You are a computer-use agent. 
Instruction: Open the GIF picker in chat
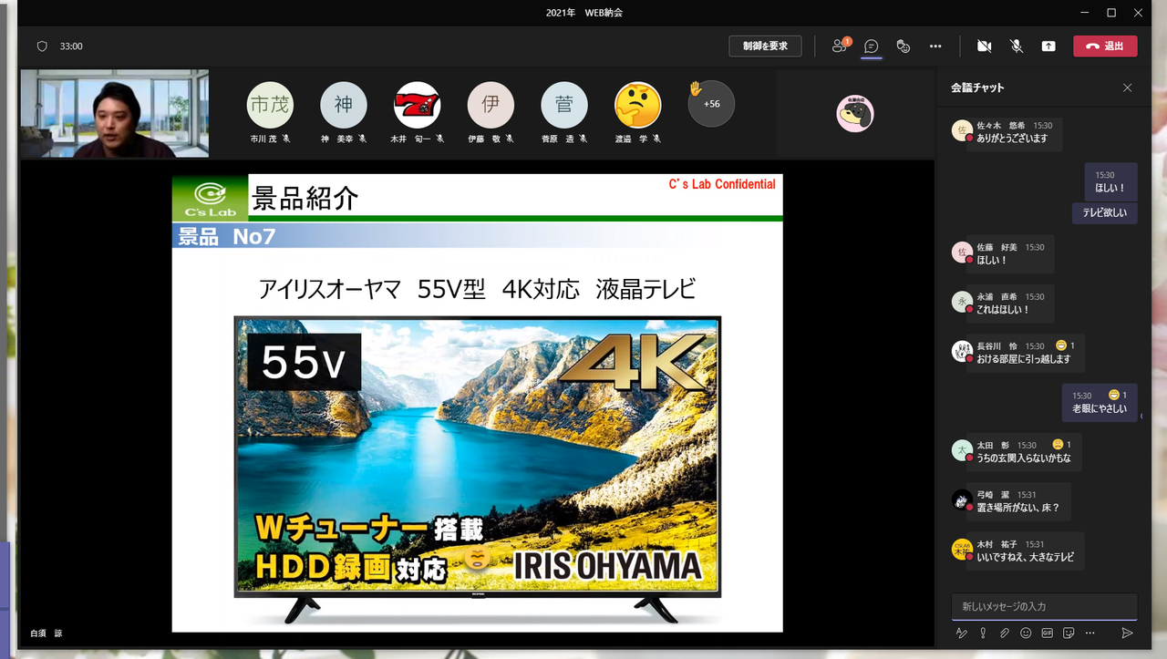1047,633
